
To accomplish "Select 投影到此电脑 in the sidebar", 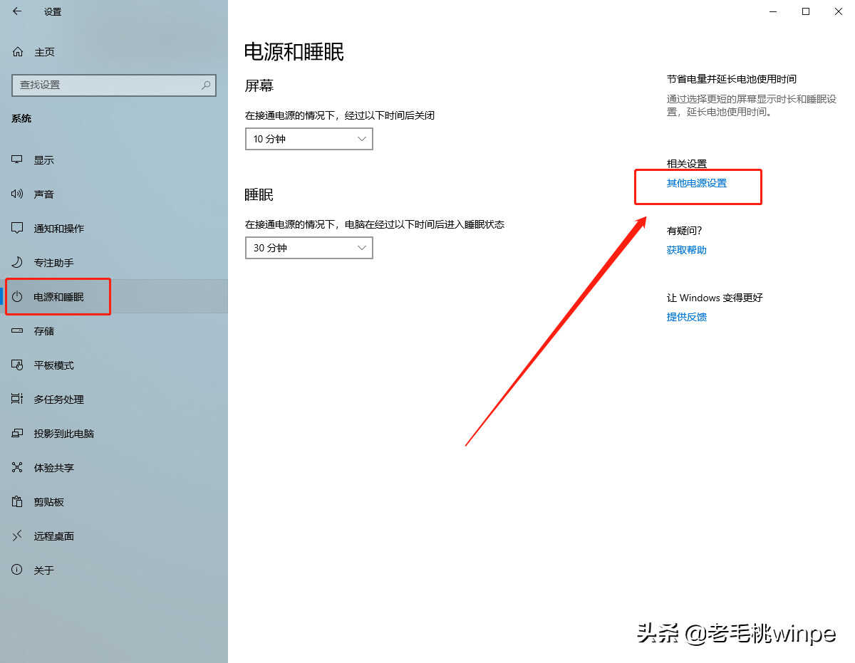I will (x=114, y=434).
